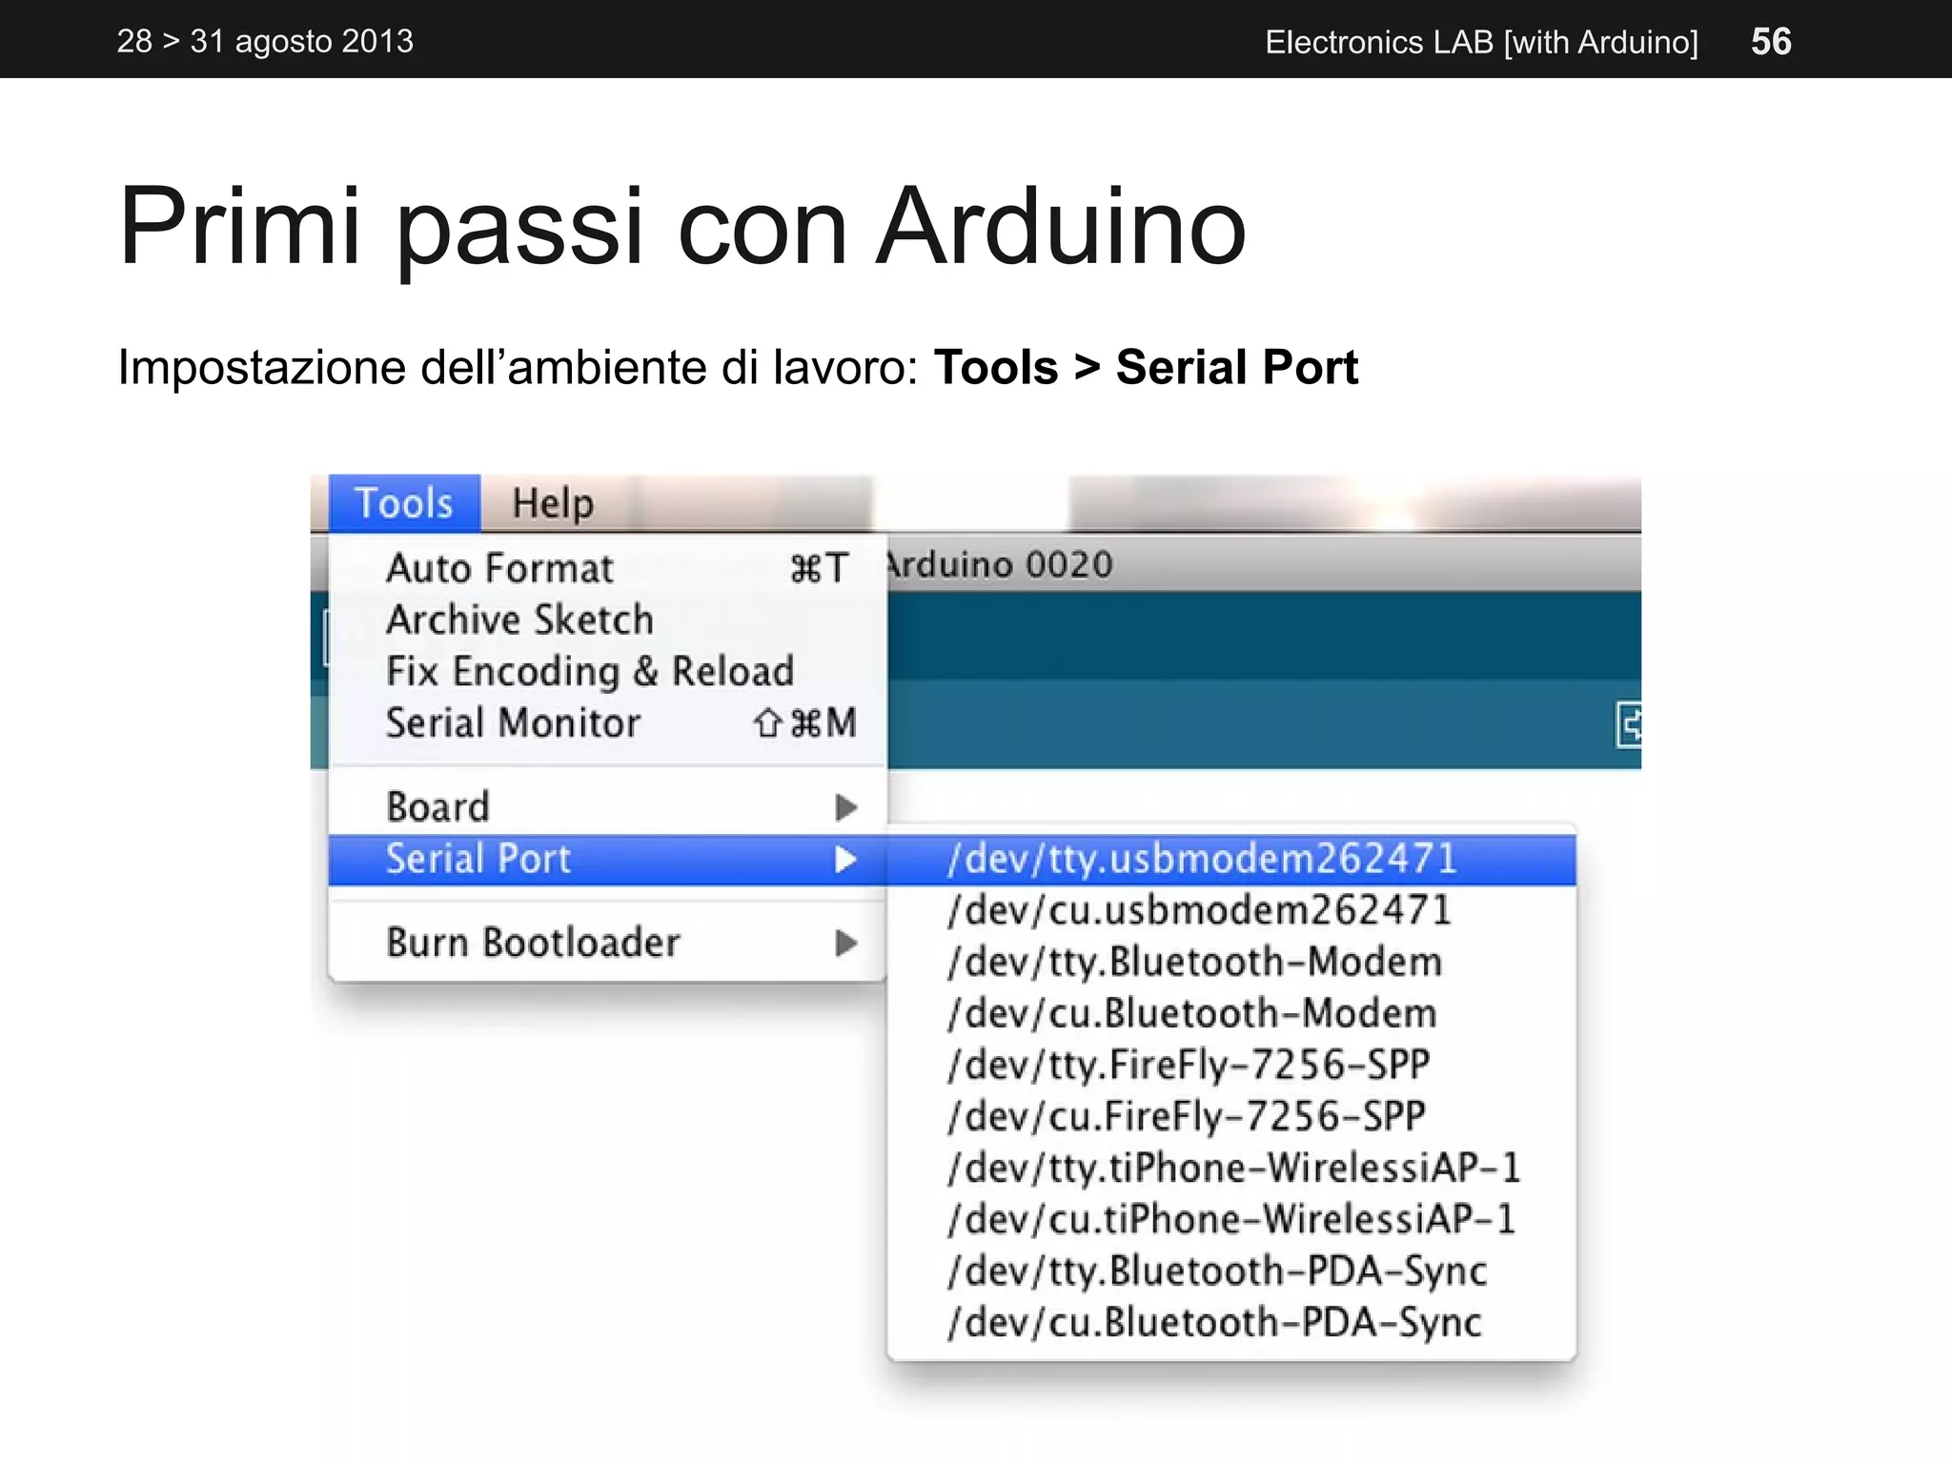Viewport: 1952px width, 1464px height.
Task: Click the bold Tools > Serial Port text
Action: (1146, 367)
